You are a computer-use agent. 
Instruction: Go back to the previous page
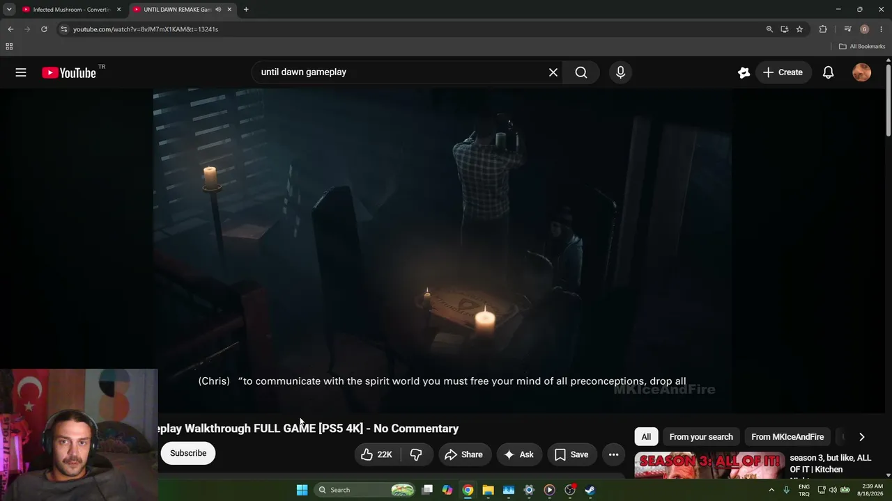click(x=10, y=29)
